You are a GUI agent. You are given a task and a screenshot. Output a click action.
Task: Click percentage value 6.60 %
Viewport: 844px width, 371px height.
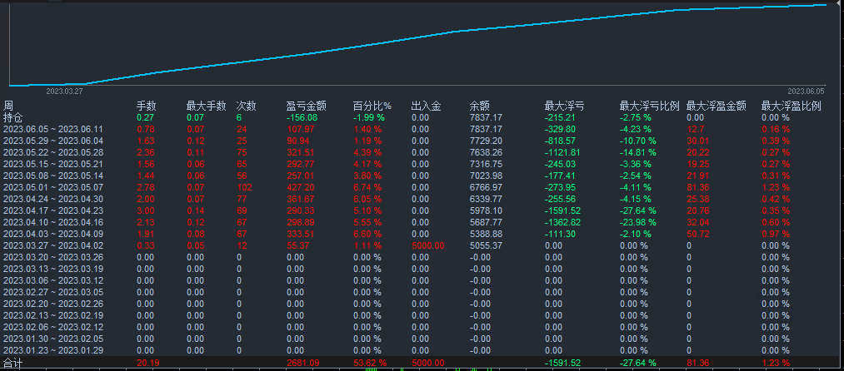click(367, 234)
